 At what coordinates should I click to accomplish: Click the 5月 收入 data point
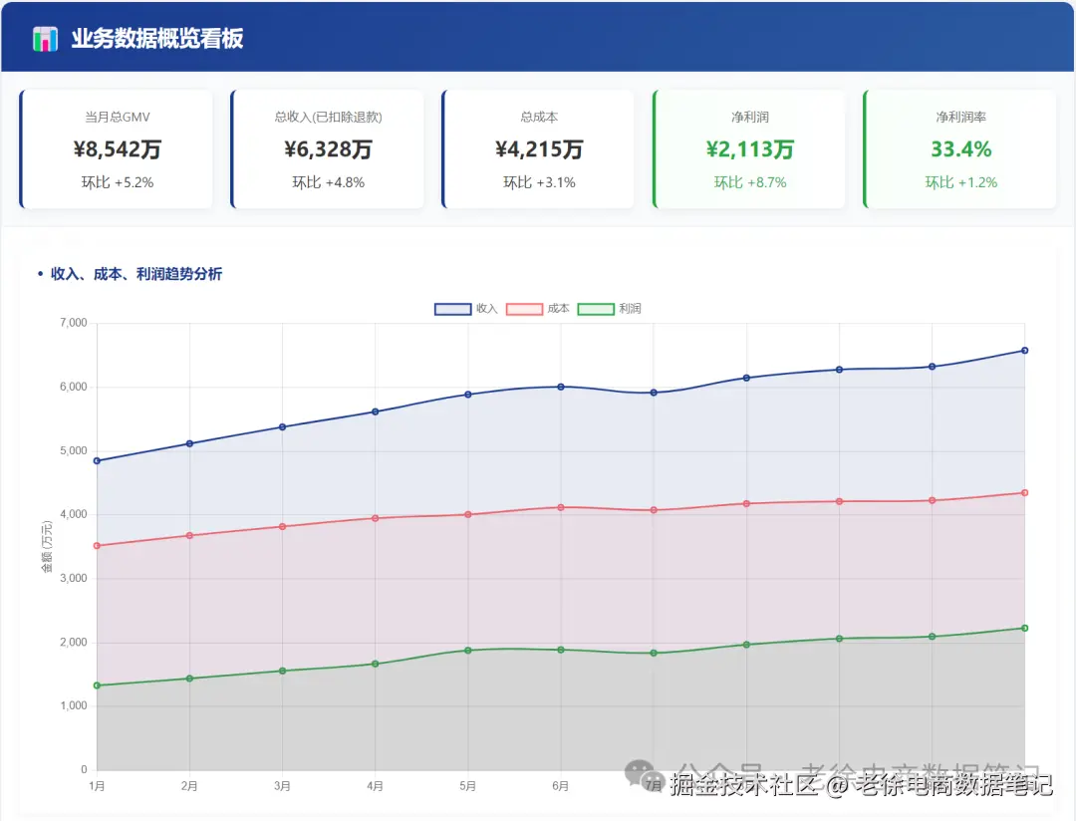[468, 394]
